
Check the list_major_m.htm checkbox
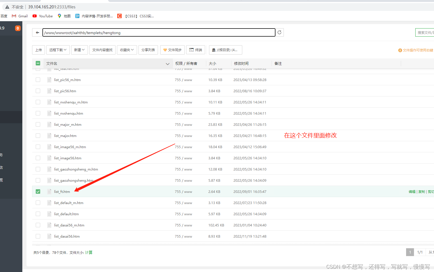point(38,124)
